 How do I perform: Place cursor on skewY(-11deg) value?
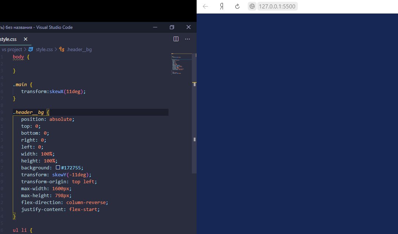coord(70,174)
